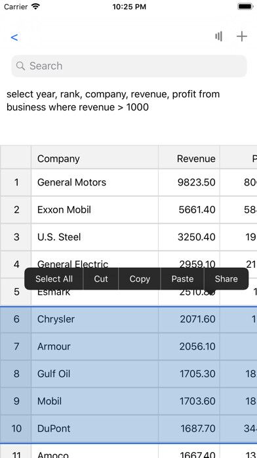
Task: Focus the Search field
Action: coord(129,66)
